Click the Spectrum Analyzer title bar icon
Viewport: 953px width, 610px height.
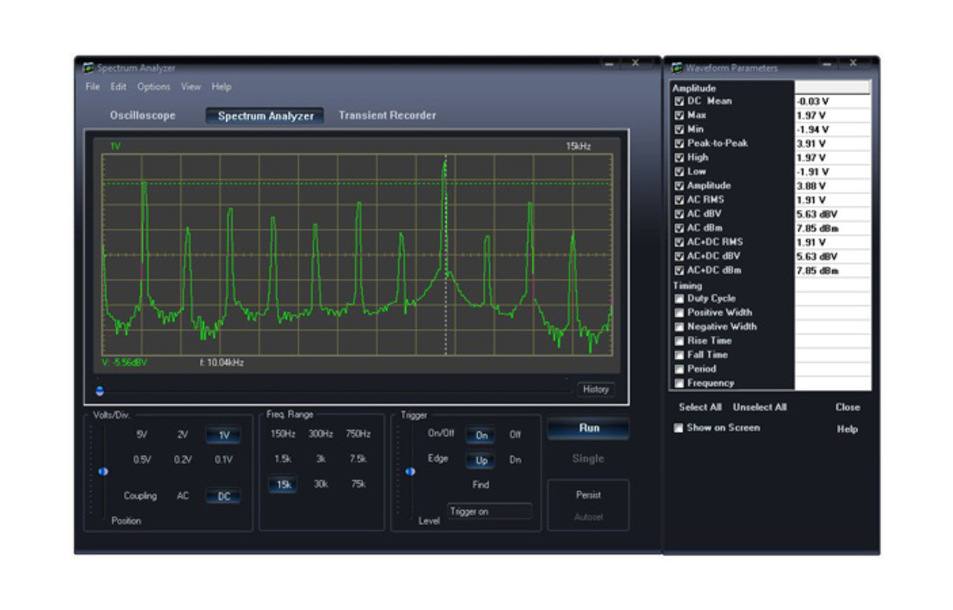89,68
